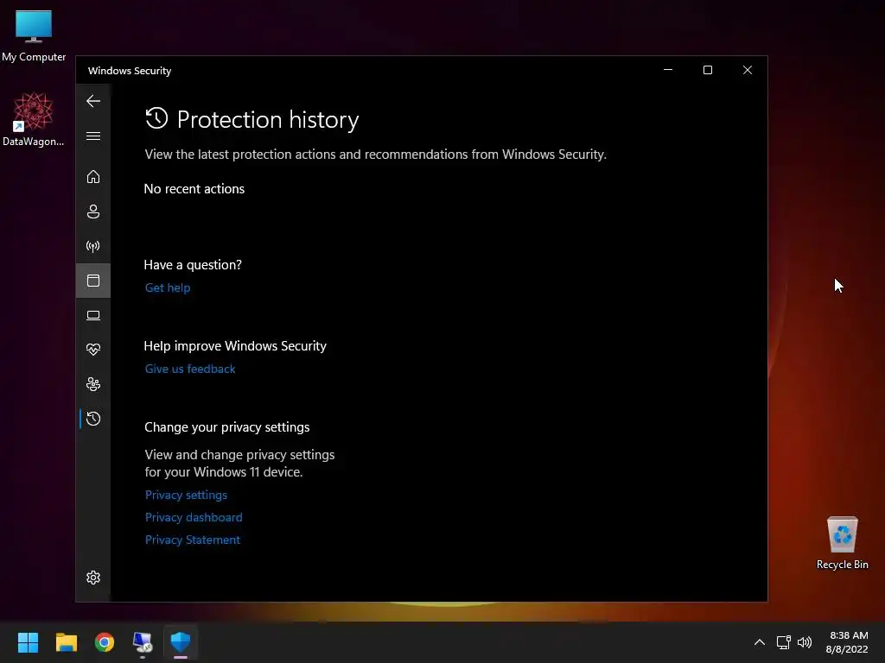Open Device performance & health heart icon
This screenshot has height=663, width=885.
pos(93,350)
